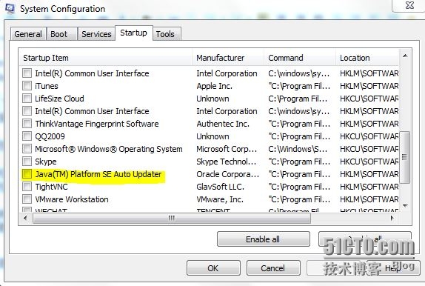The width and height of the screenshot is (425, 286).
Task: Open the Services tab
Action: (96, 34)
